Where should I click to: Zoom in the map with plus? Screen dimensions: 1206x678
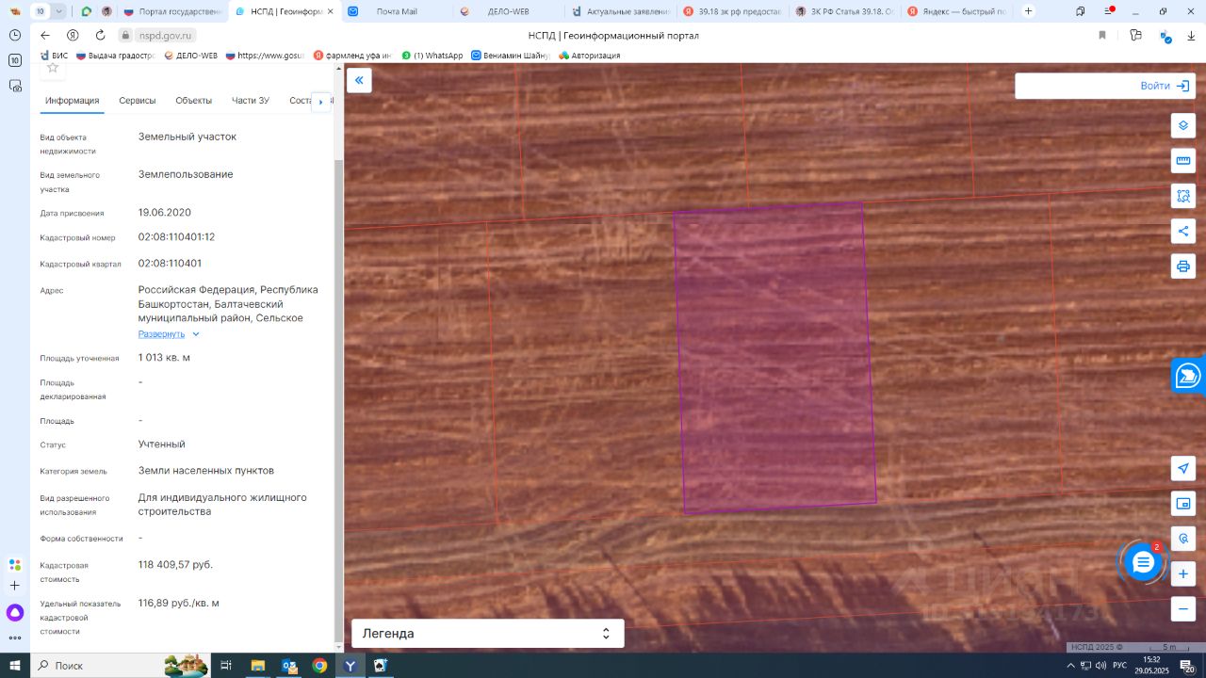coord(1183,573)
